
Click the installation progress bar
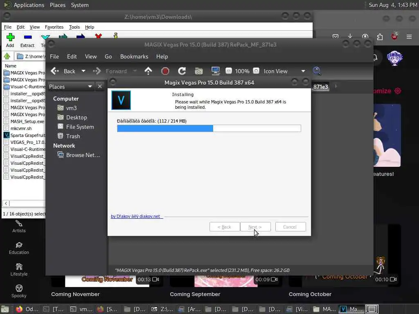(209, 128)
